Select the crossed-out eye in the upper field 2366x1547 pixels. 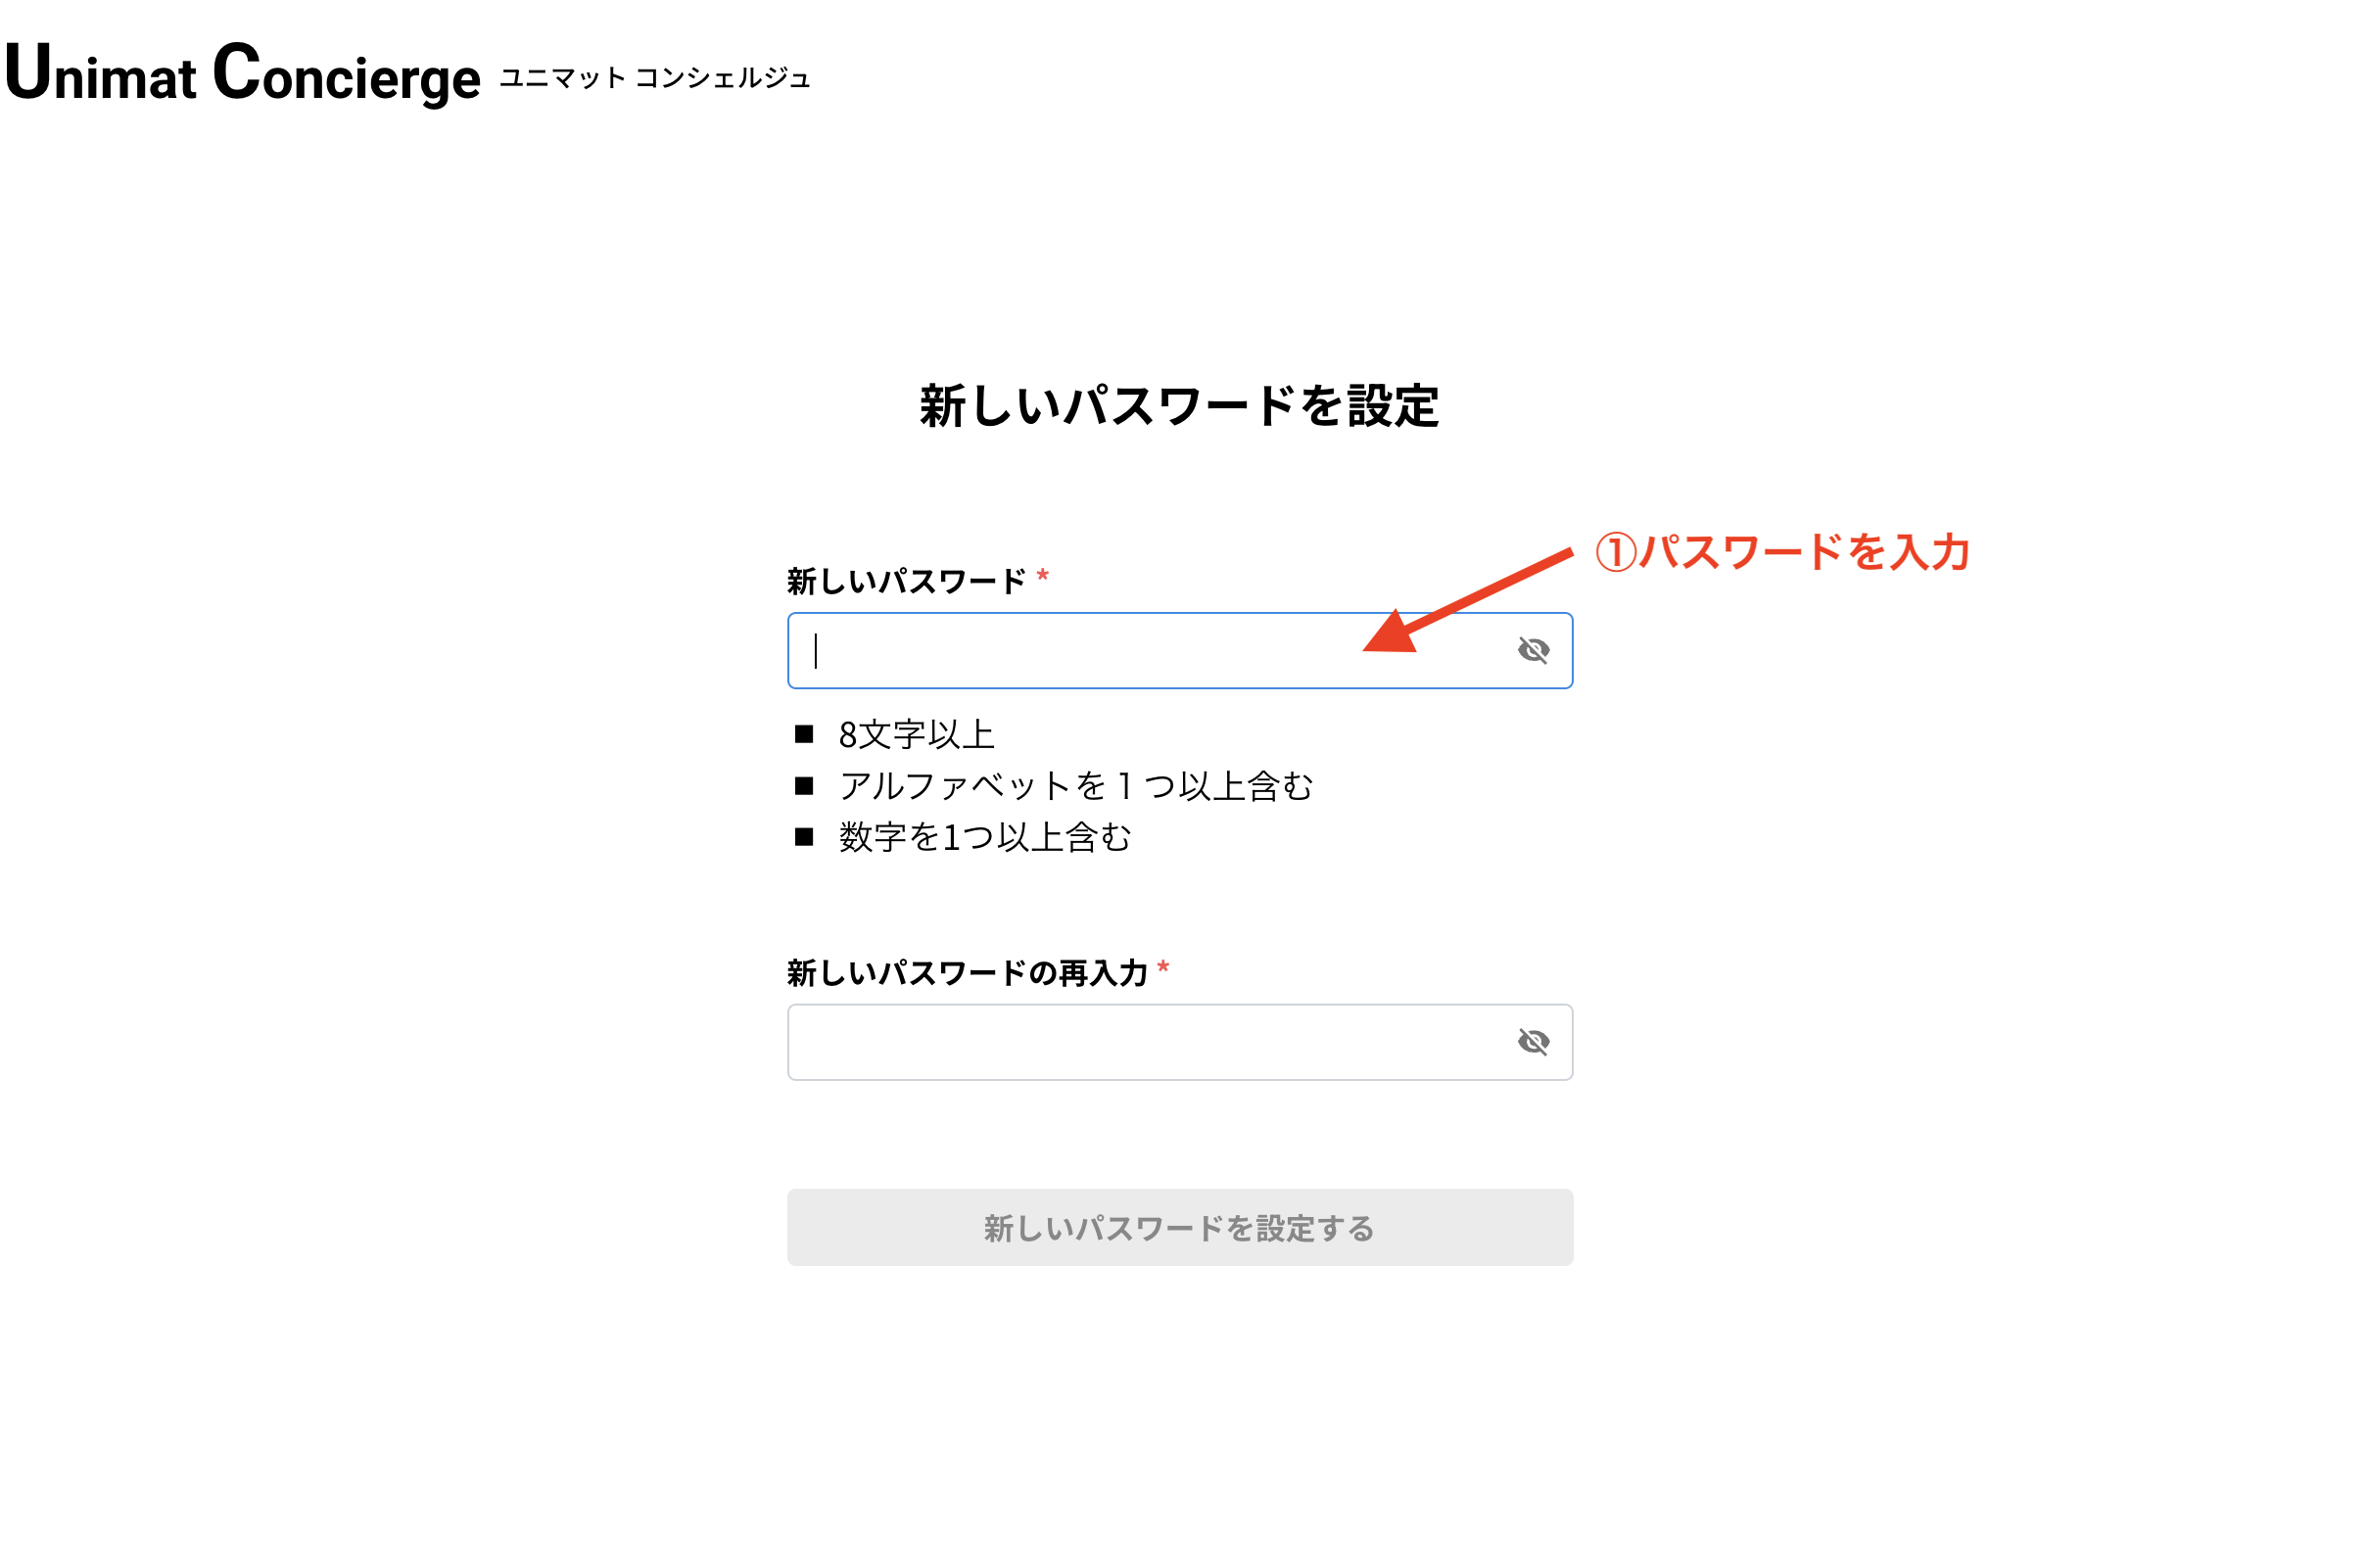coord(1534,649)
